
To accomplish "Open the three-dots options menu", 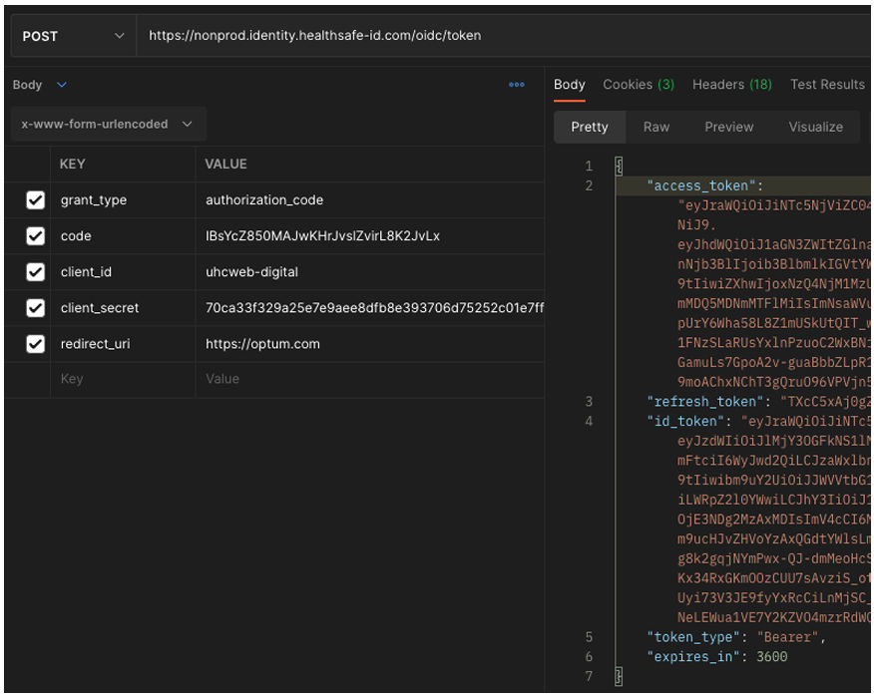I will (517, 85).
